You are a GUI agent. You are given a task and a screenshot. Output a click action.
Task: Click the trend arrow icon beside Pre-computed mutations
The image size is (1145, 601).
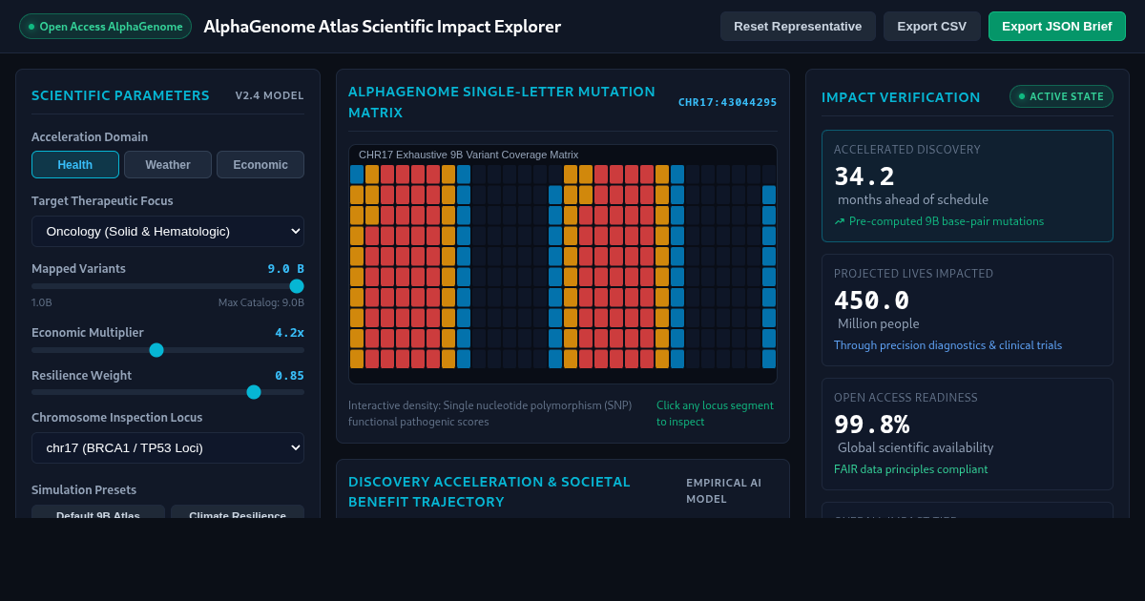click(x=840, y=221)
